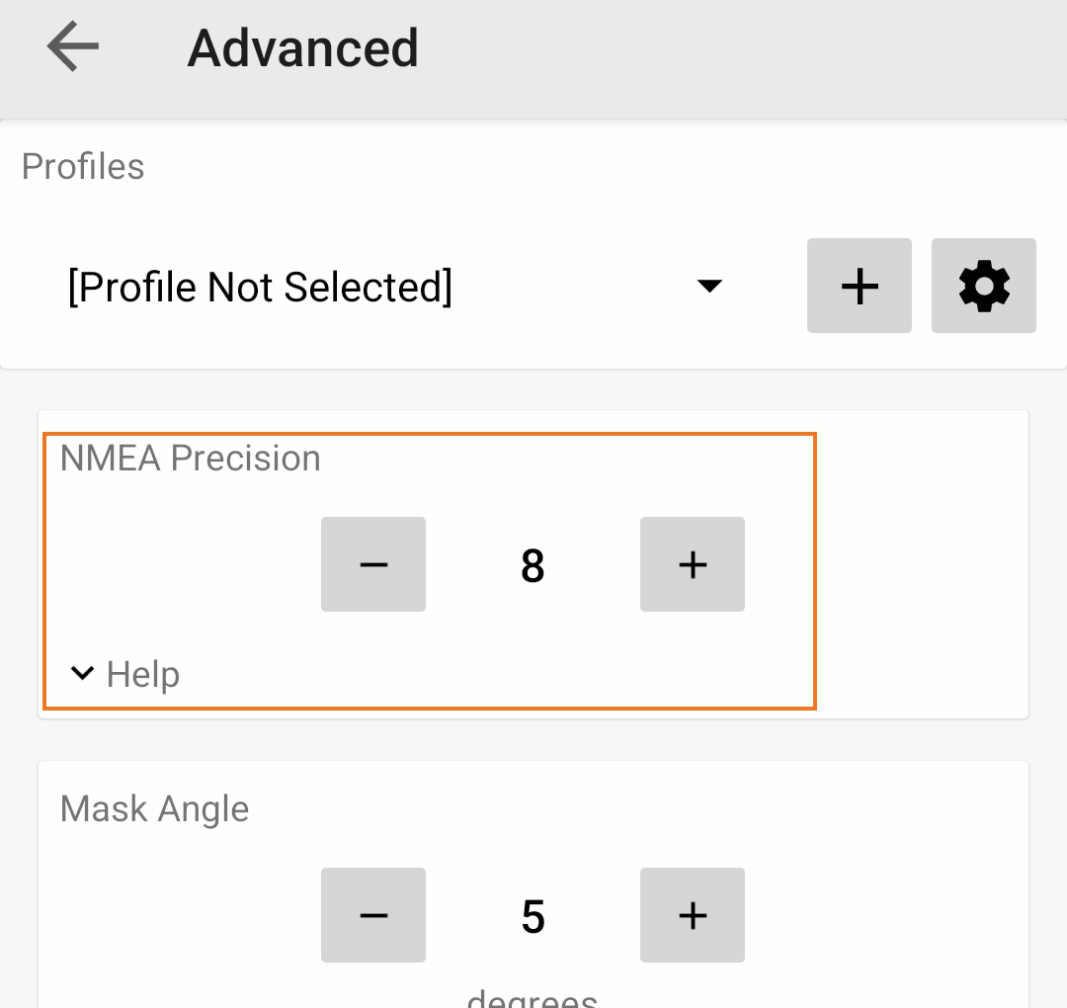The image size is (1067, 1008).
Task: Increase NMEA Precision with plus button
Action: click(692, 564)
